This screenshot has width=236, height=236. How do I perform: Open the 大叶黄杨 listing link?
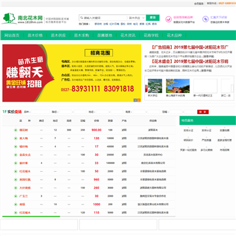coord(25,187)
